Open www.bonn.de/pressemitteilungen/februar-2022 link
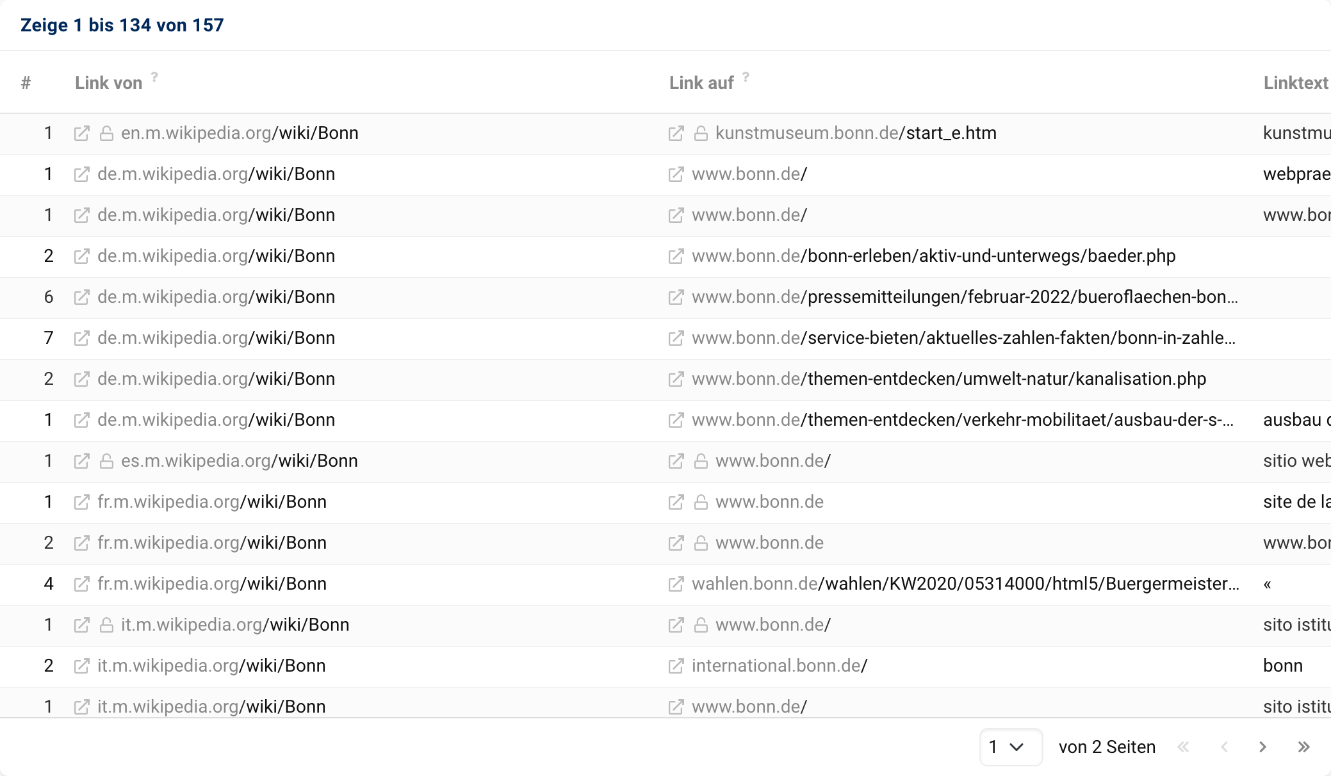This screenshot has width=1331, height=776. [x=964, y=297]
